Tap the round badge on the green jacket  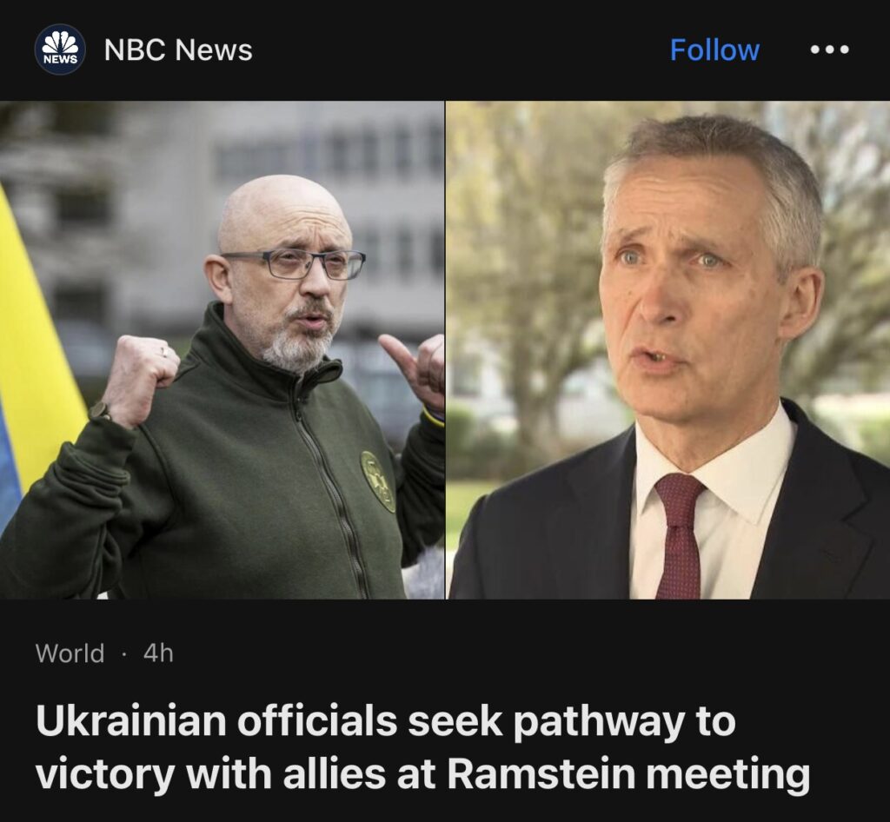[x=378, y=481]
